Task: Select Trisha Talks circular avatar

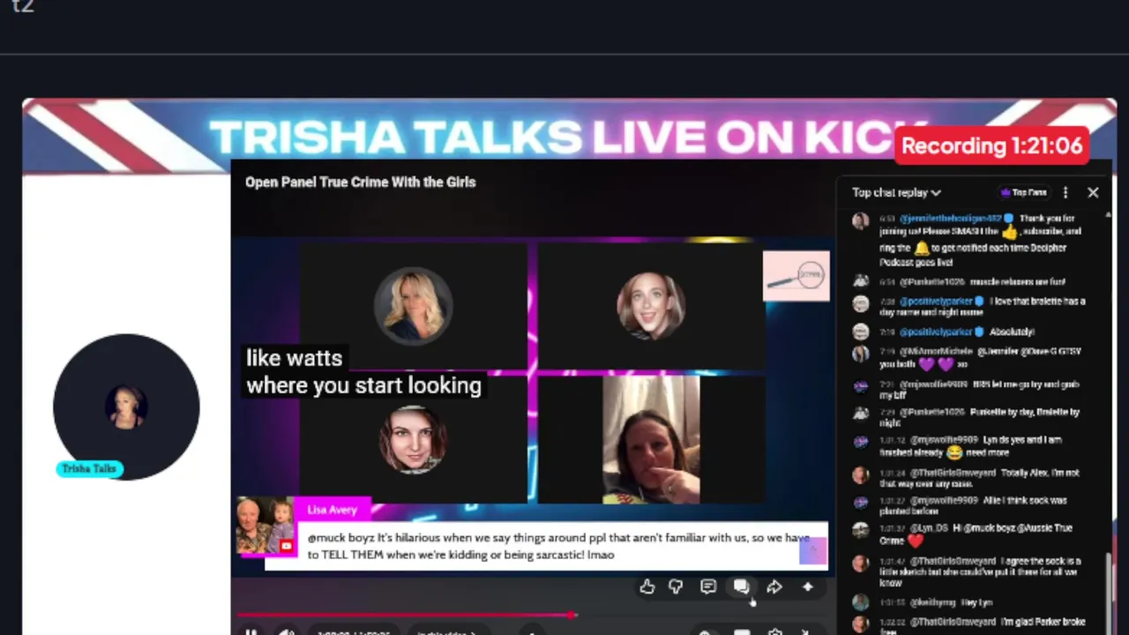Action: (126, 407)
